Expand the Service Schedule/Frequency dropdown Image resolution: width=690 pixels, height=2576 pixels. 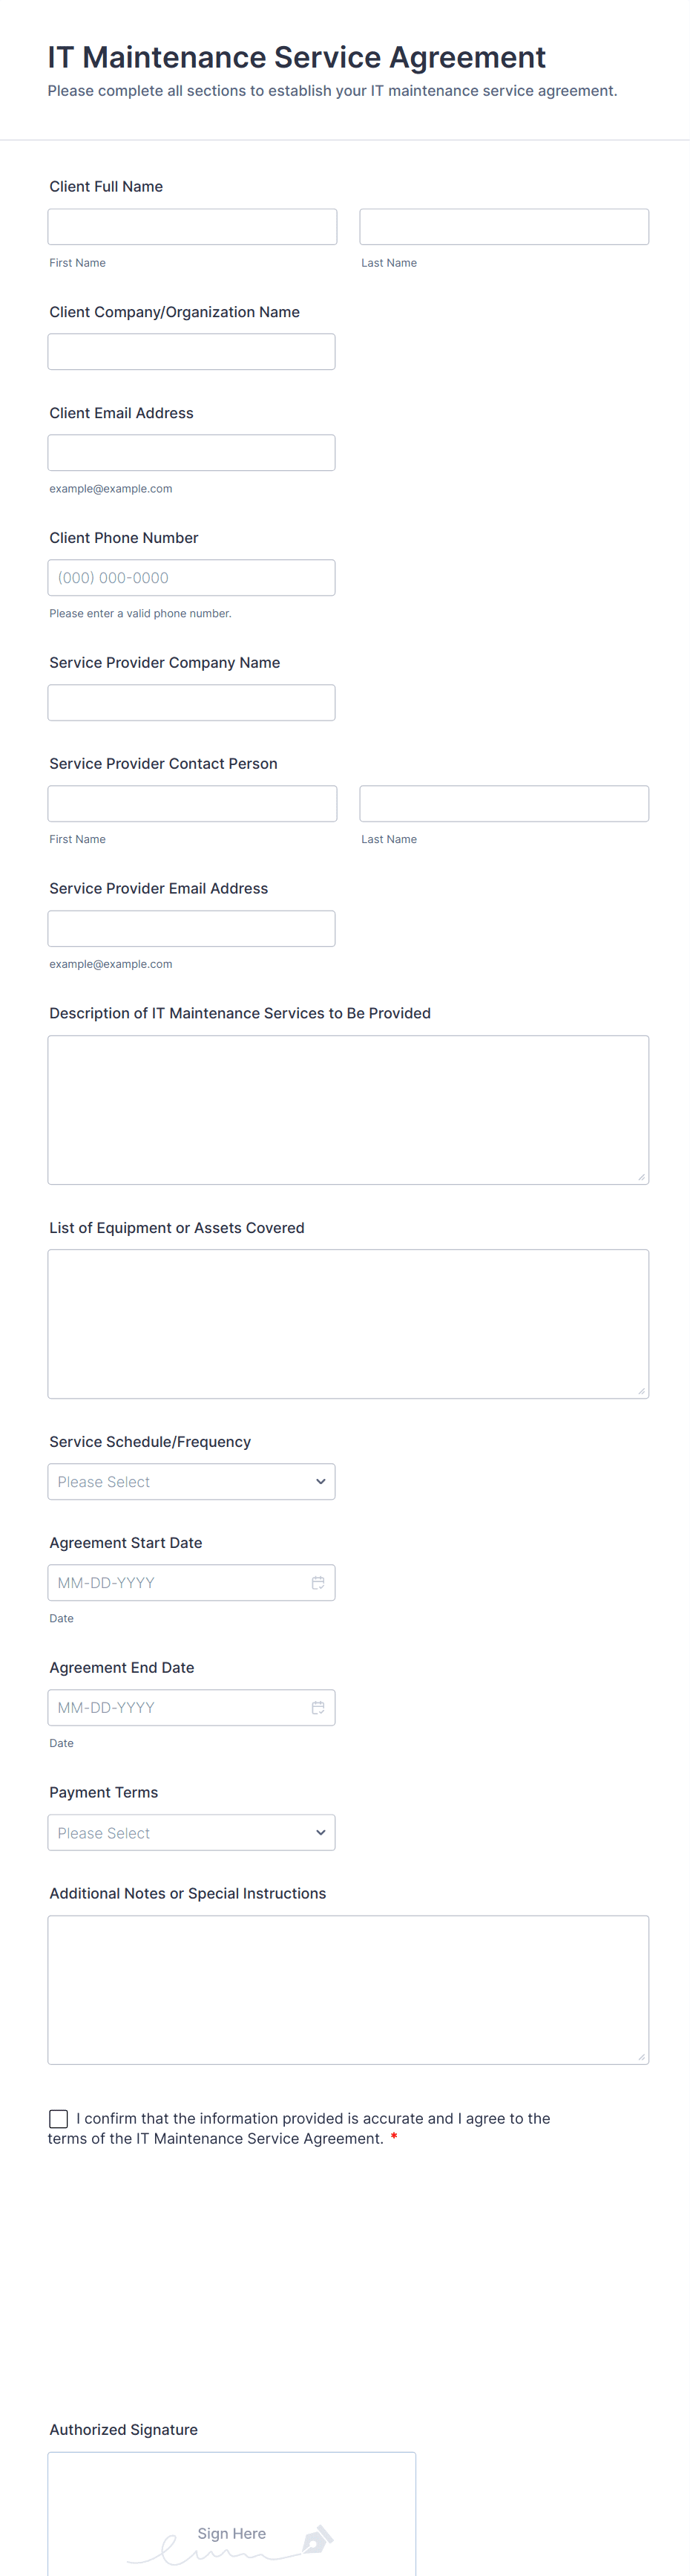click(191, 1481)
